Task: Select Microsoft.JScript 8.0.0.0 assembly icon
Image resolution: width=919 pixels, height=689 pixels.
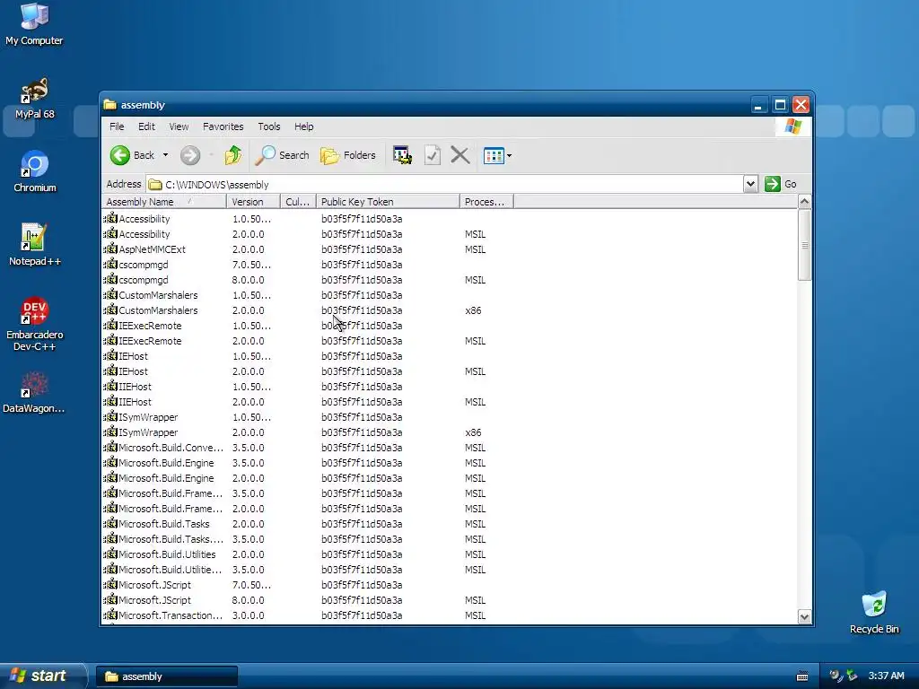Action: point(110,598)
